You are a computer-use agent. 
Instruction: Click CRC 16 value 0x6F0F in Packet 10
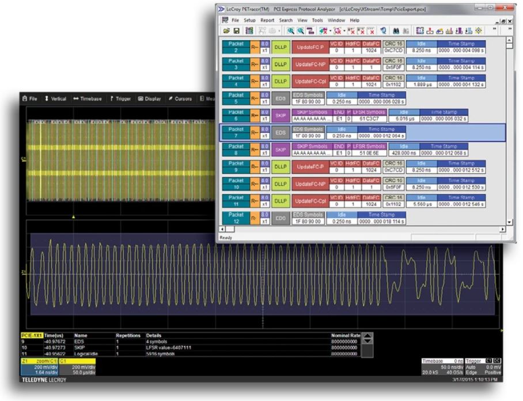(393, 187)
